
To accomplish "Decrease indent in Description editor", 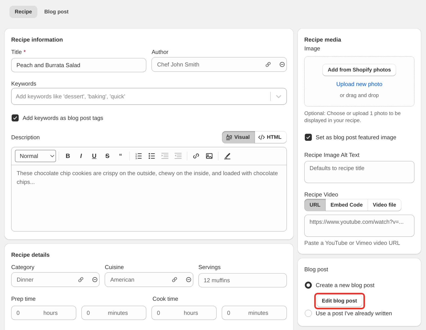I will [x=178, y=156].
